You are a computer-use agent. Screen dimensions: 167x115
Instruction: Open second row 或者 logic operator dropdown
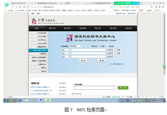click(x=120, y=53)
